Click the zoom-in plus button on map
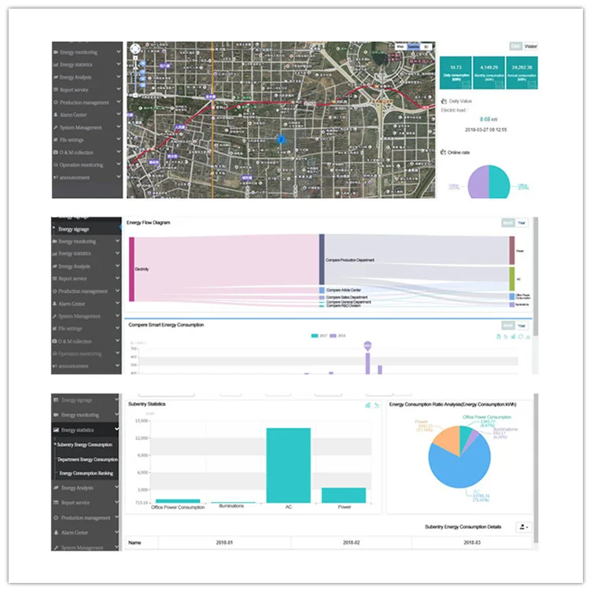The height and width of the screenshot is (590, 590). [x=135, y=58]
